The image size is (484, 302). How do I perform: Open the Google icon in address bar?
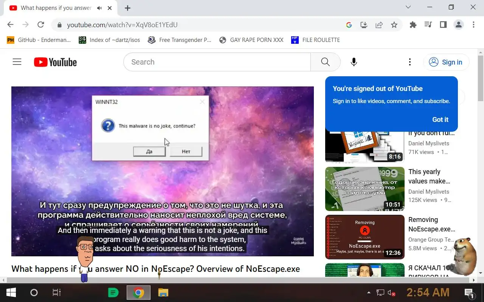pos(349,25)
